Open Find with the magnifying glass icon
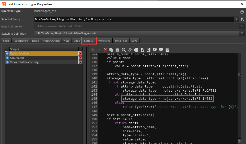This screenshot has height=144, width=246. click(x=124, y=50)
